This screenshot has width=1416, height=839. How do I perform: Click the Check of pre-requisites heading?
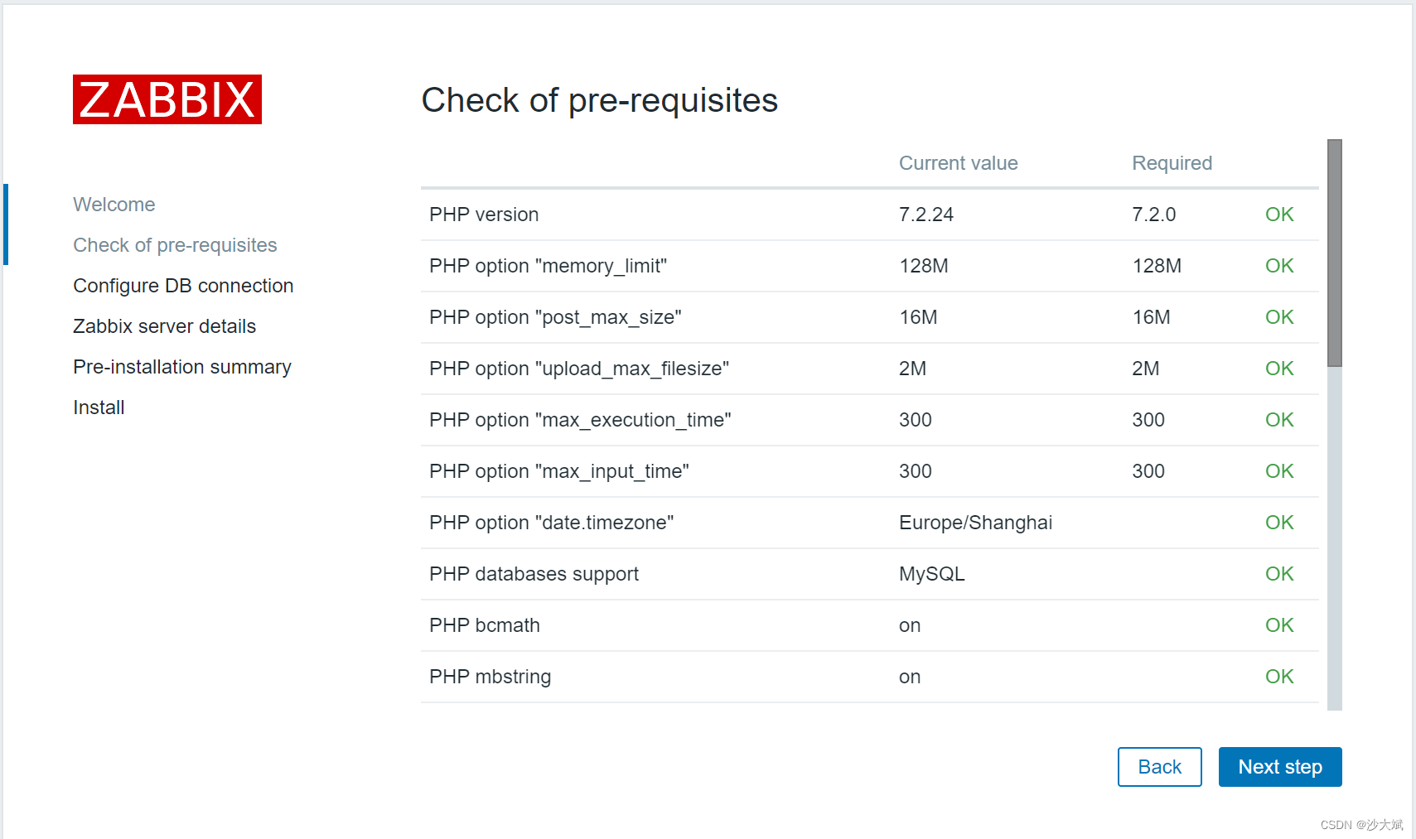[x=599, y=100]
